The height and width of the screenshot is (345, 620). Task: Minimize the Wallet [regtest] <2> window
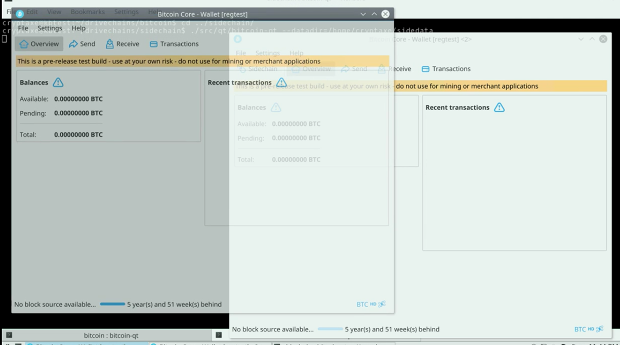coord(581,39)
